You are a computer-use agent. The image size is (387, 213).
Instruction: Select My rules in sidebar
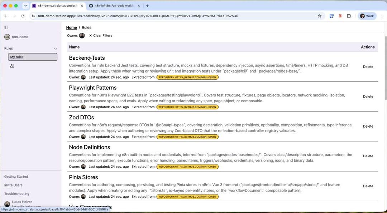click(33, 57)
